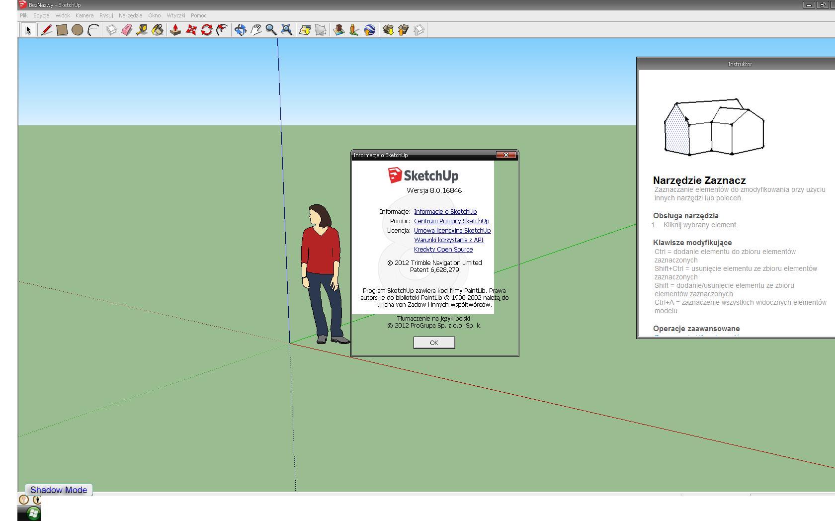The image size is (835, 522).
Task: Click the 'Tłumaczenie na język polski' text
Action: pos(433,319)
